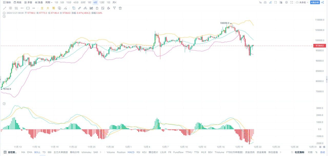Collapse the candle info header row

4,13
